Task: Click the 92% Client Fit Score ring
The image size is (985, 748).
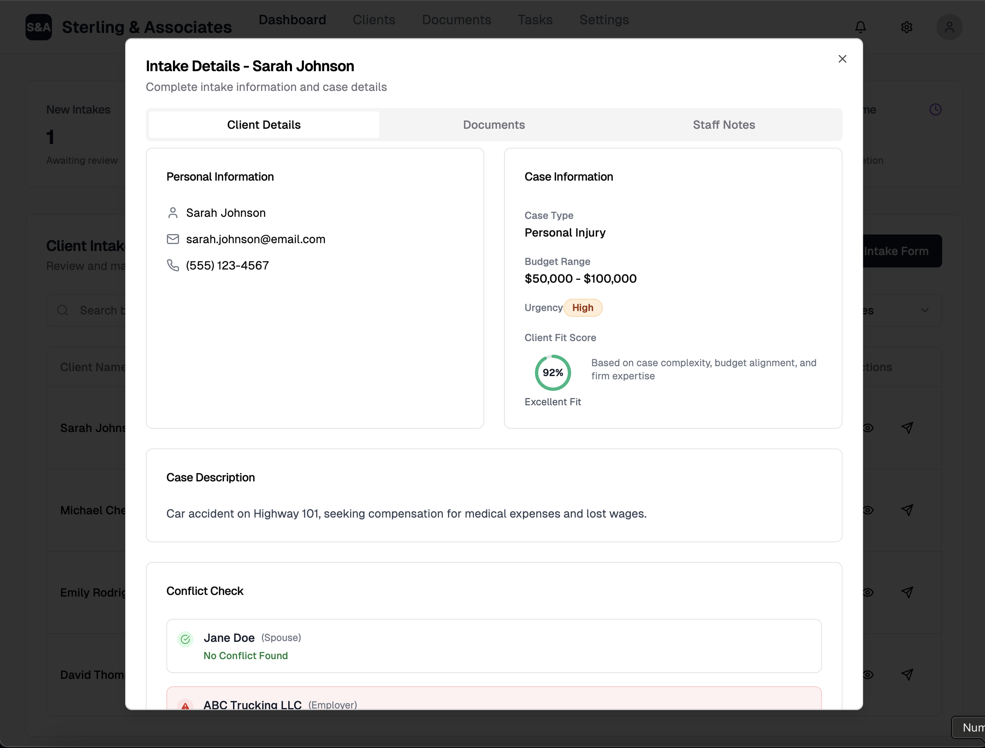Action: 553,373
